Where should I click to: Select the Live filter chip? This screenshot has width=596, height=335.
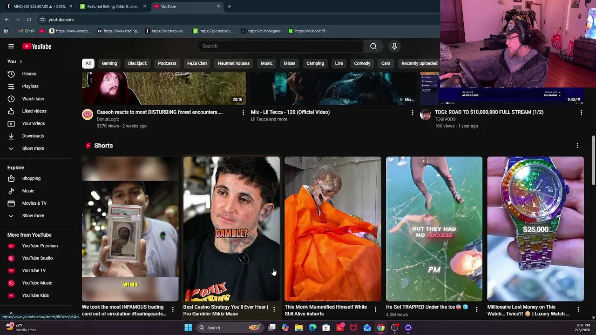(x=339, y=63)
